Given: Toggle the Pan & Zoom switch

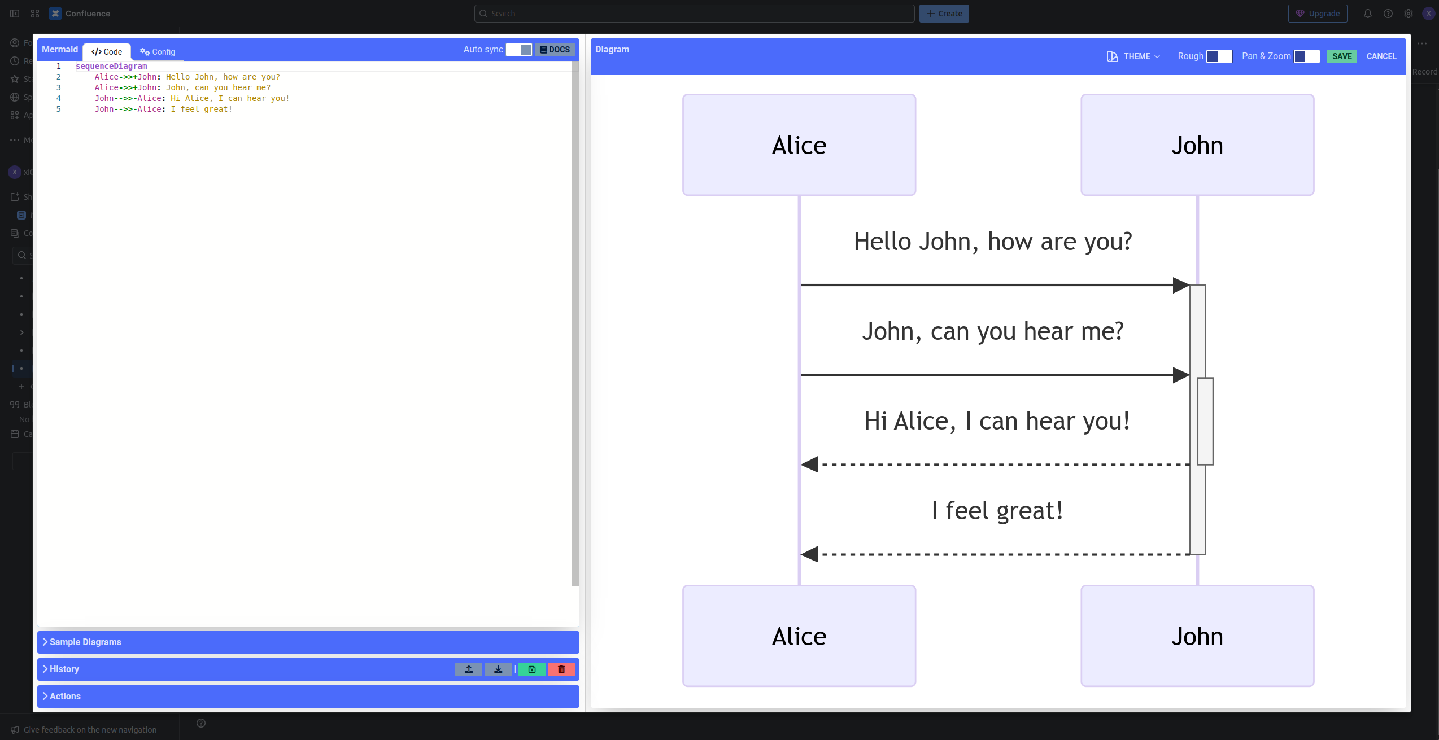Looking at the screenshot, I should point(1307,56).
